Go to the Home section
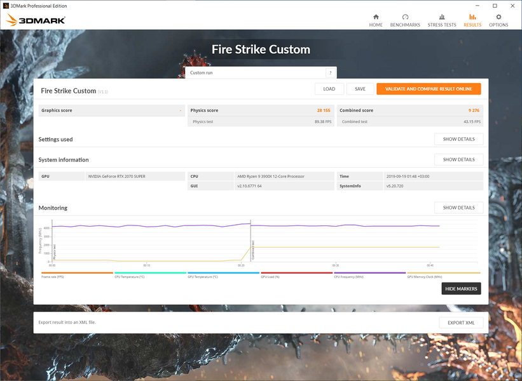This screenshot has height=381, width=522. pos(376,20)
